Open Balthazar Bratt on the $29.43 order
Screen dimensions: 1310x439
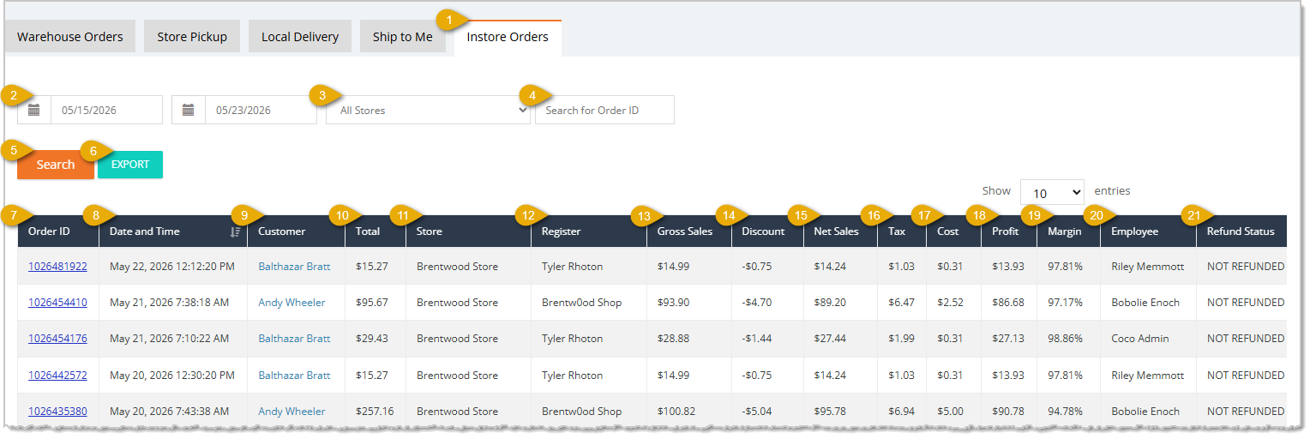(x=294, y=339)
